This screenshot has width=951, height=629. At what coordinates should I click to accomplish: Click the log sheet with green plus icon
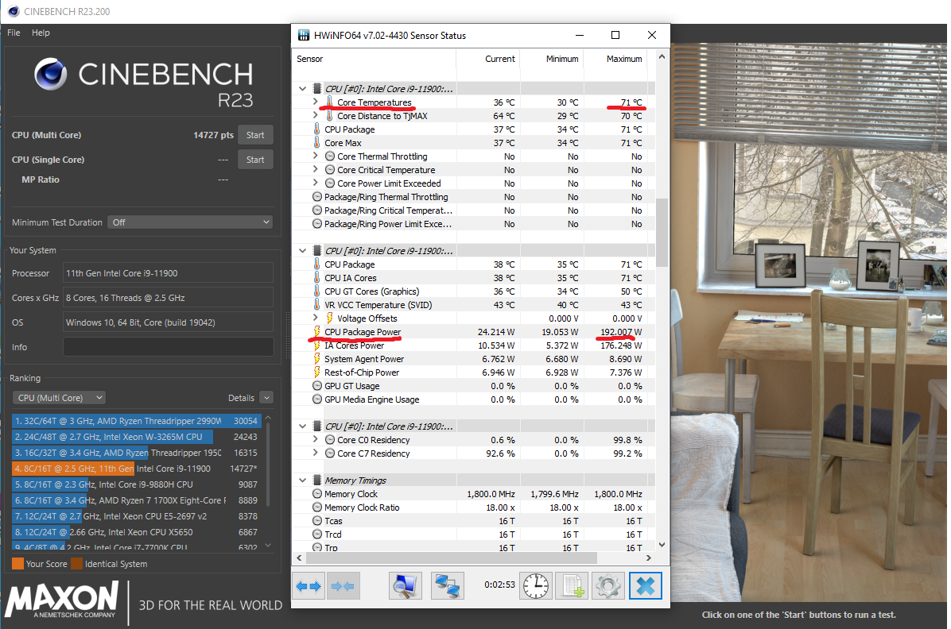tap(573, 586)
